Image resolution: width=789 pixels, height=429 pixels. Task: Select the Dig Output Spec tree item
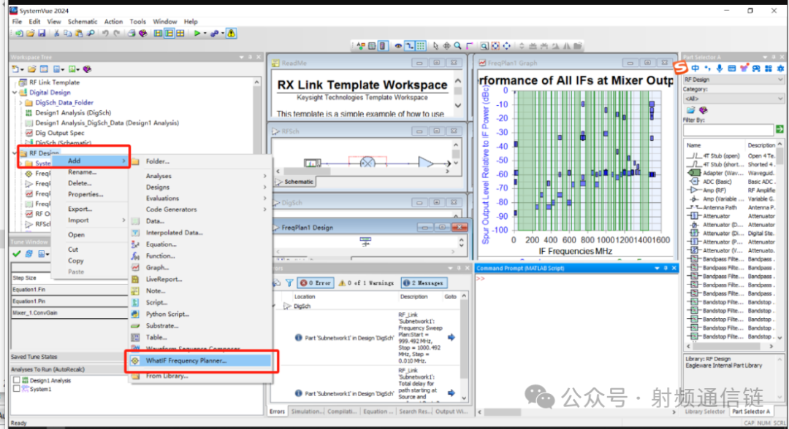pos(60,133)
